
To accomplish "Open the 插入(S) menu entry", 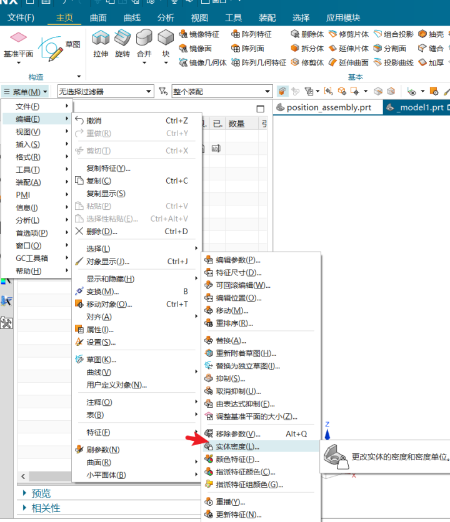I will (37, 144).
